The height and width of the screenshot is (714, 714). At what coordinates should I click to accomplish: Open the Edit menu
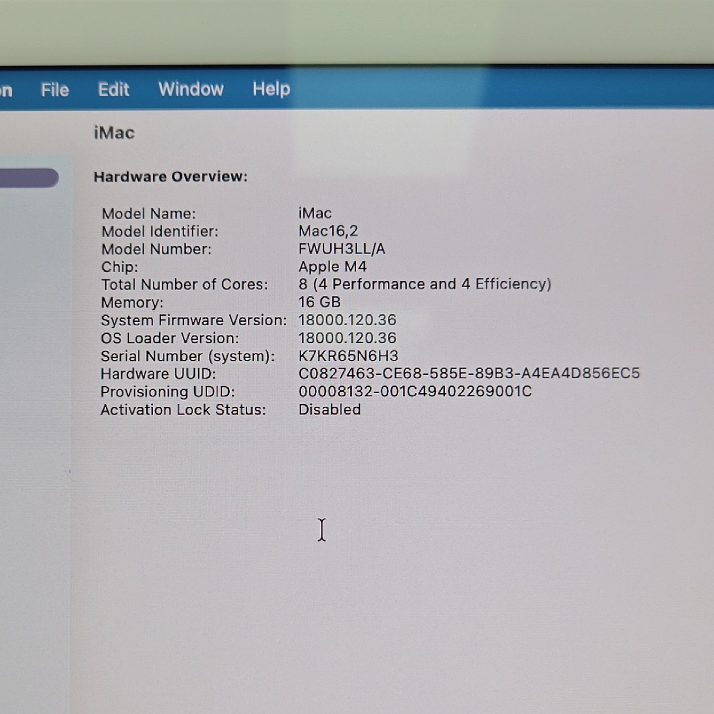pos(113,89)
